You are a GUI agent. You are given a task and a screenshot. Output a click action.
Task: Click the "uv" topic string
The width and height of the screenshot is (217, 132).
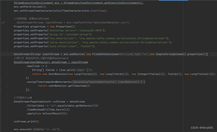[x=145, y=54]
